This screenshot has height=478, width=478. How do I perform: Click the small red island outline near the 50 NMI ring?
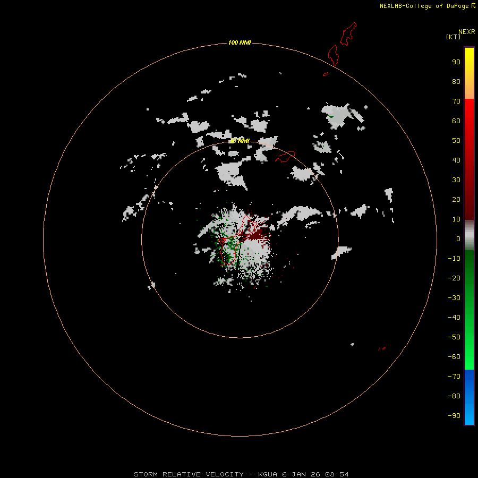pyautogui.click(x=285, y=157)
